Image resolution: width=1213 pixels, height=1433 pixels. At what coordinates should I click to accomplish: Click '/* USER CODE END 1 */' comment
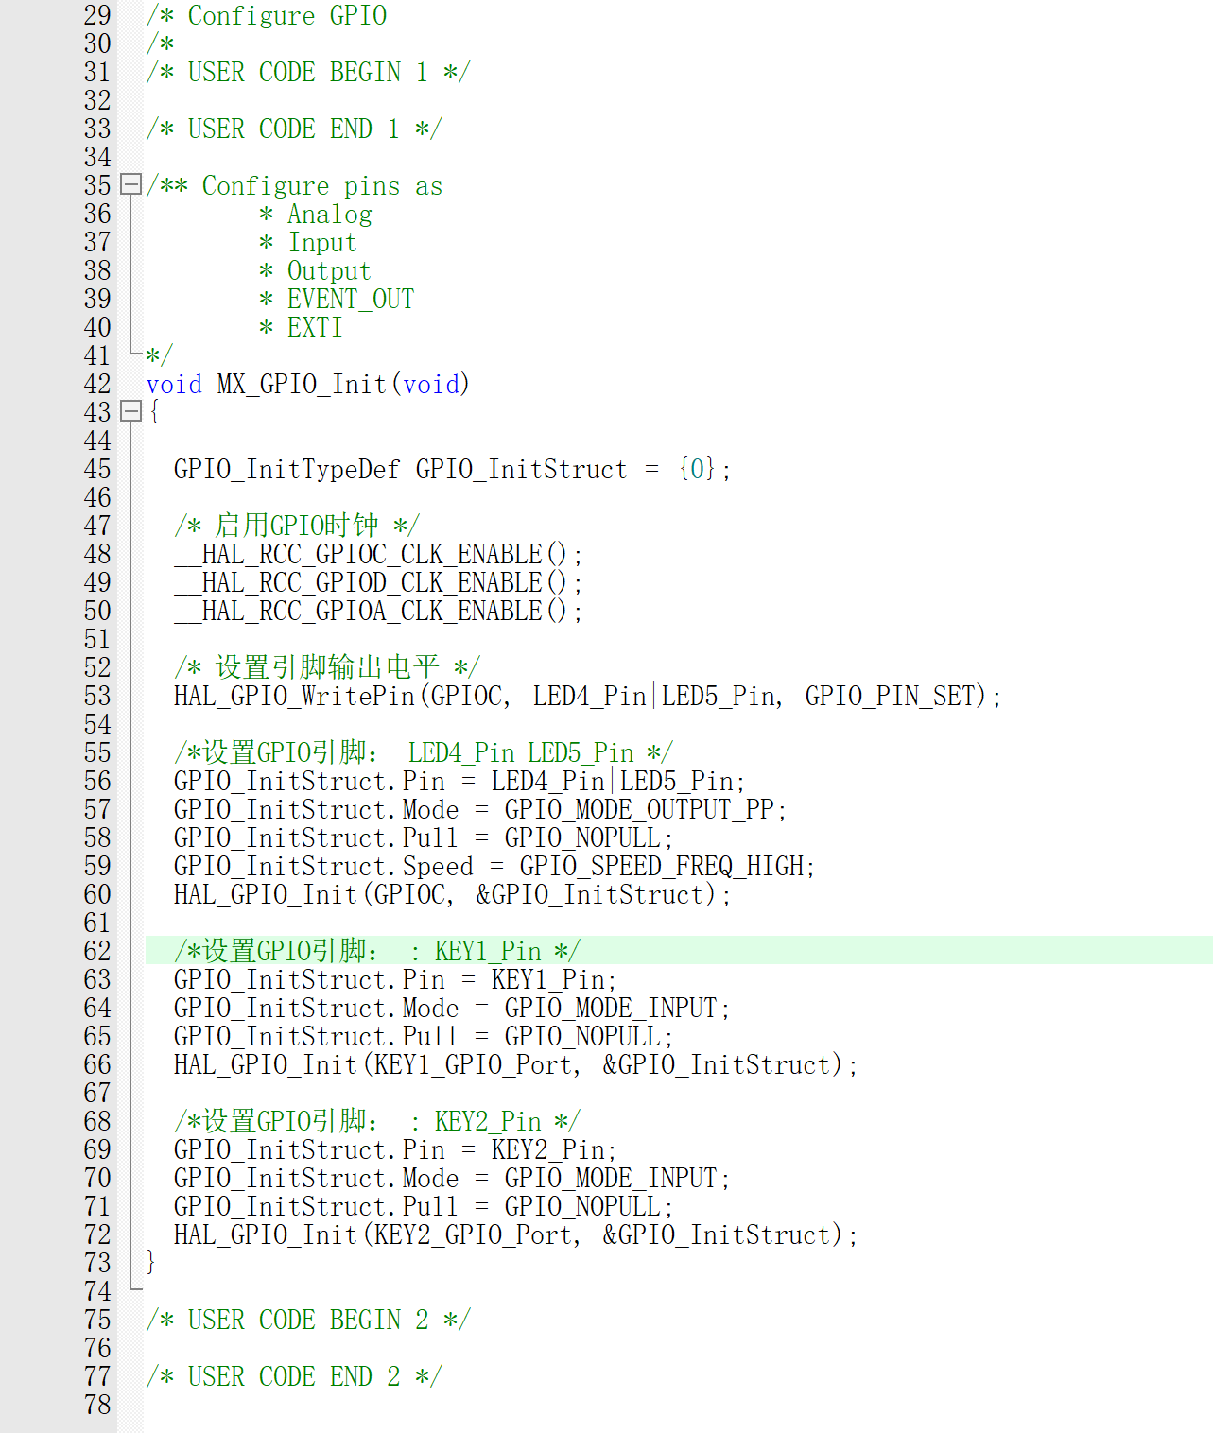coord(294,129)
